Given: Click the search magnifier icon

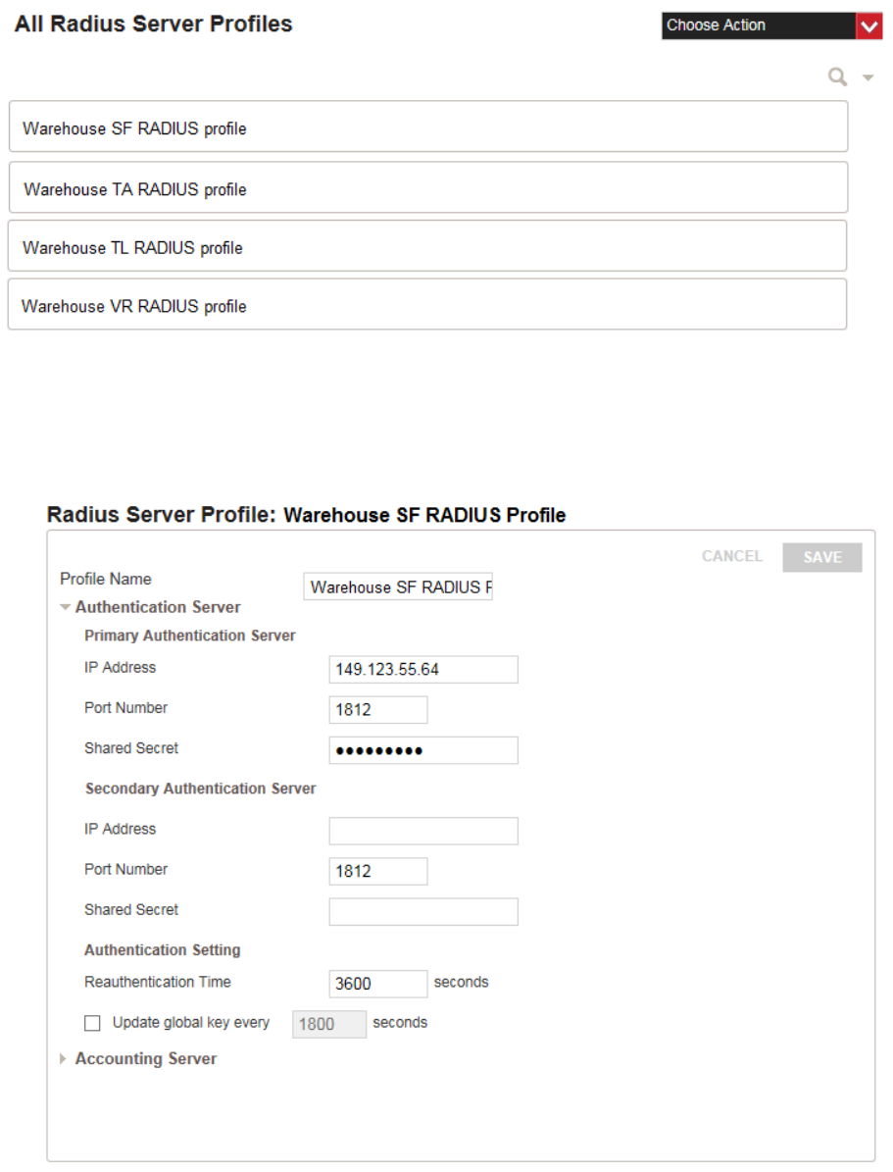Looking at the screenshot, I should point(838,76).
